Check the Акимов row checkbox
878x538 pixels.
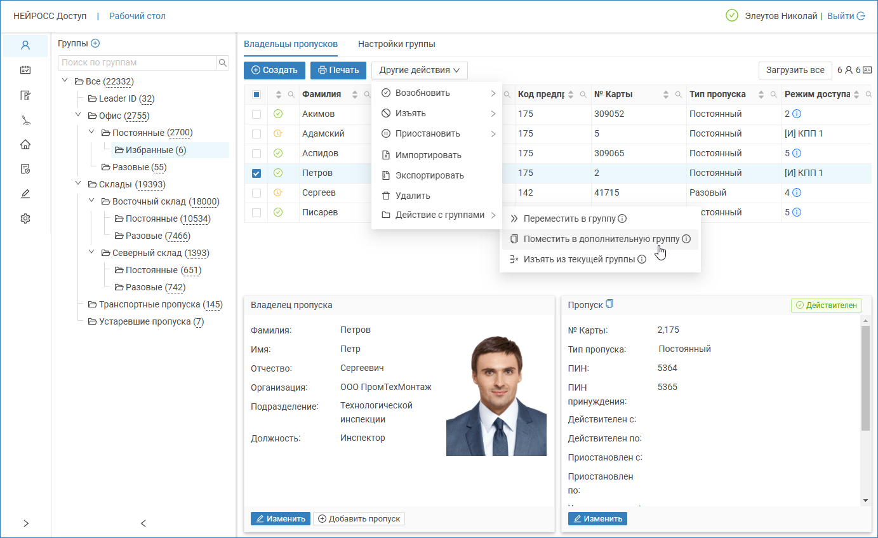coord(256,114)
